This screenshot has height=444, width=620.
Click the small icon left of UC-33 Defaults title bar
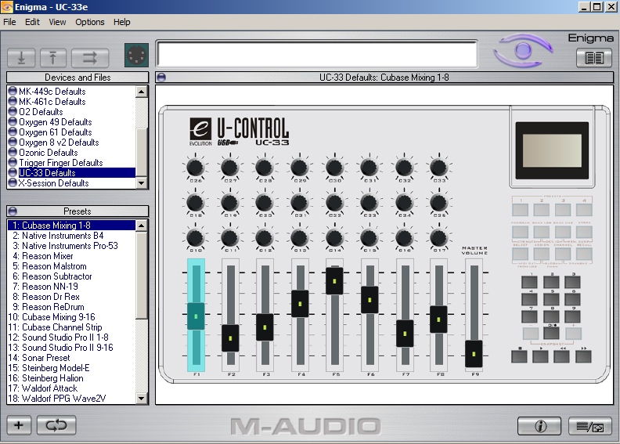pos(161,77)
